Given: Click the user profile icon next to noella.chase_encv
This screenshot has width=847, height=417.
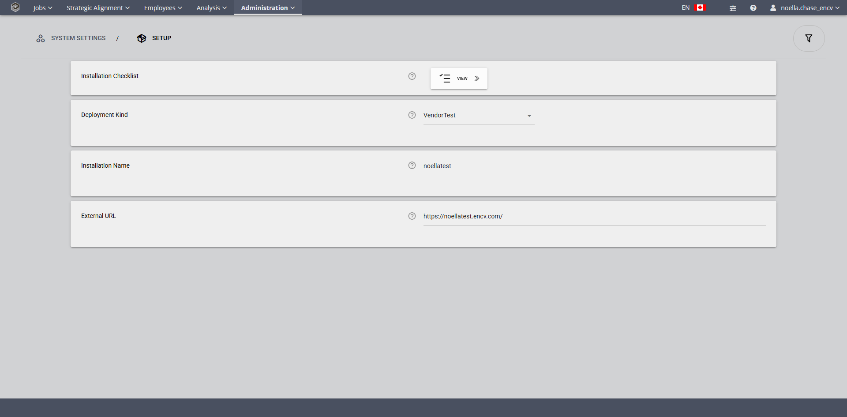Looking at the screenshot, I should (x=773, y=8).
